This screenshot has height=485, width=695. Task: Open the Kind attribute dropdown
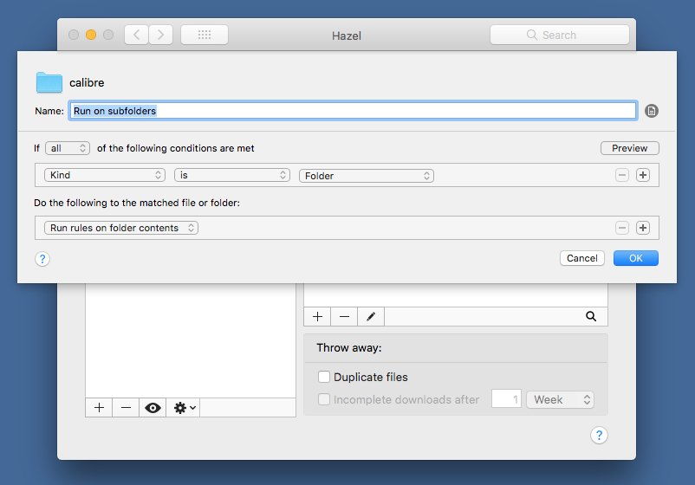click(105, 175)
